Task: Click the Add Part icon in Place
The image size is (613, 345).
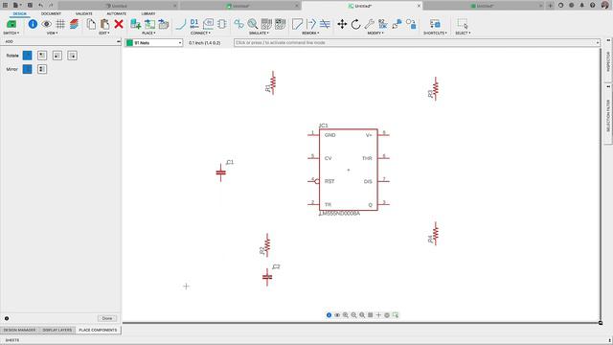Action: click(x=136, y=24)
